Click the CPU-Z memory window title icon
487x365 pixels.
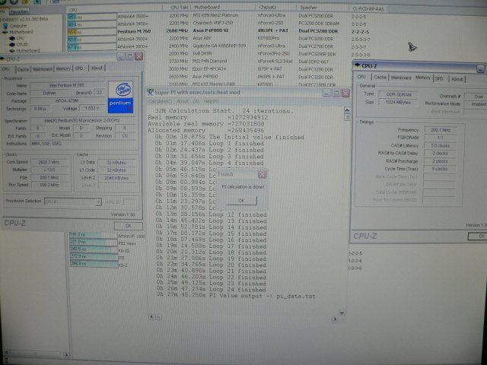click(x=358, y=65)
